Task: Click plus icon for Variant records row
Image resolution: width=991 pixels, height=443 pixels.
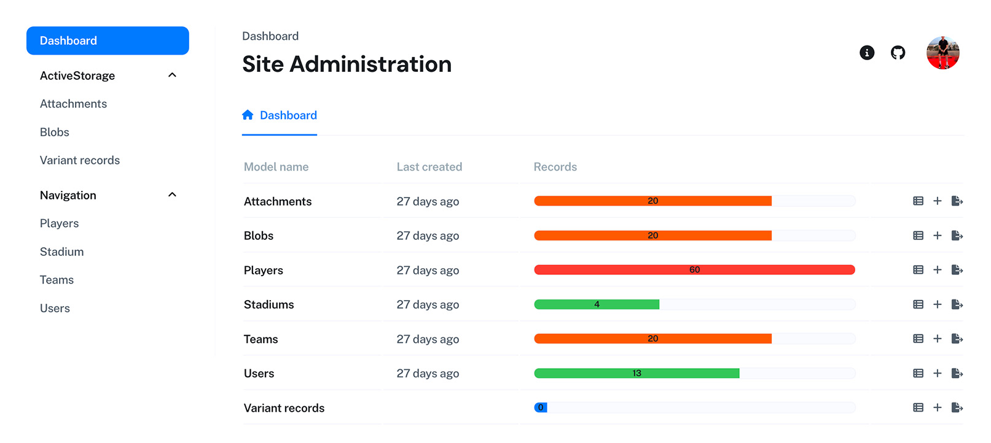Action: (x=937, y=407)
